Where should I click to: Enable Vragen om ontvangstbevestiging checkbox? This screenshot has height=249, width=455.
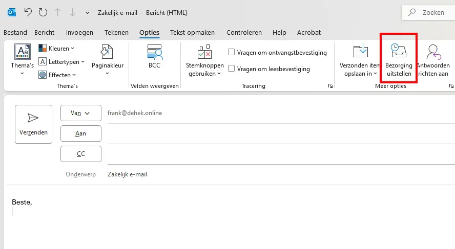tap(231, 52)
